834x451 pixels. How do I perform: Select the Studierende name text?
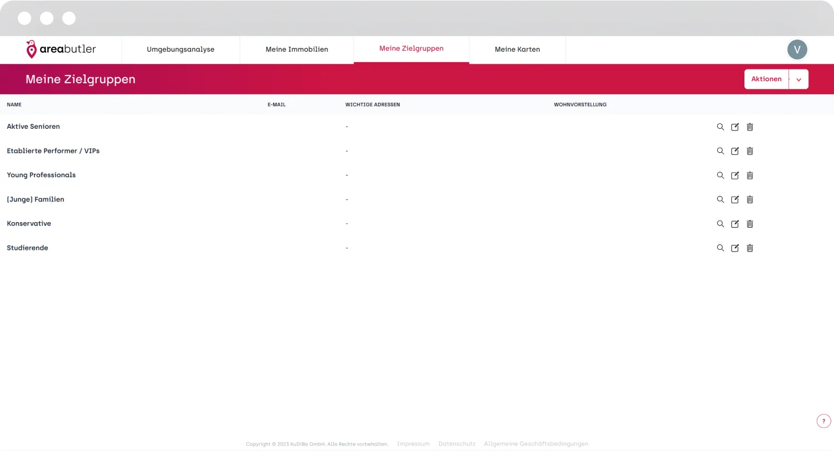(27, 248)
